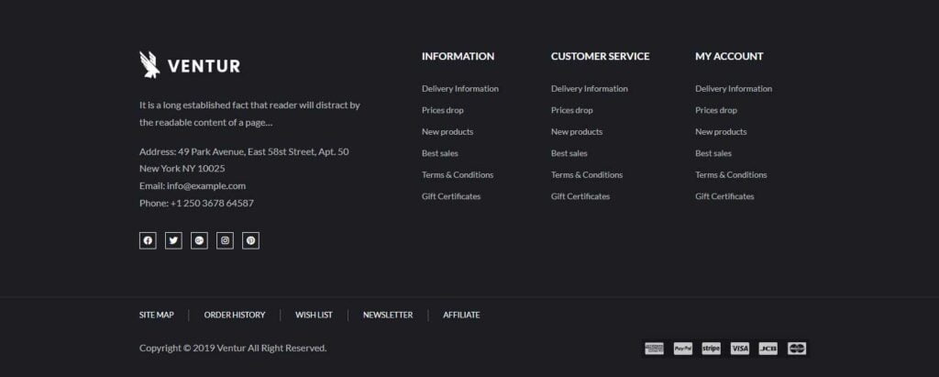Click the phone number +1 250 3678 64587

(212, 204)
